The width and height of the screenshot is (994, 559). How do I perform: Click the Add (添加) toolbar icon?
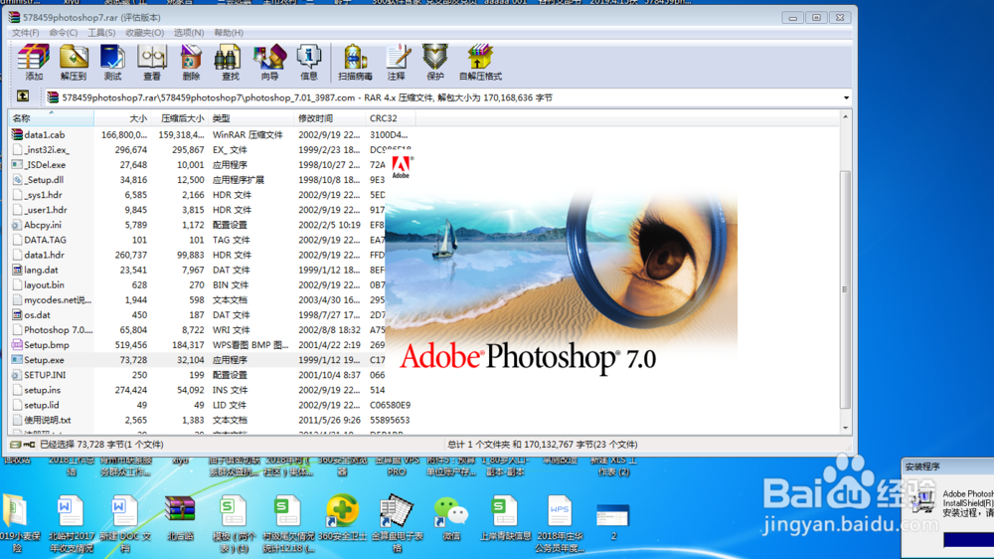34,63
